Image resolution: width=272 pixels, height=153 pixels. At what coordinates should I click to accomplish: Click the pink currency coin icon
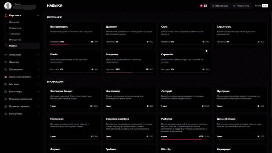pyautogui.click(x=201, y=6)
